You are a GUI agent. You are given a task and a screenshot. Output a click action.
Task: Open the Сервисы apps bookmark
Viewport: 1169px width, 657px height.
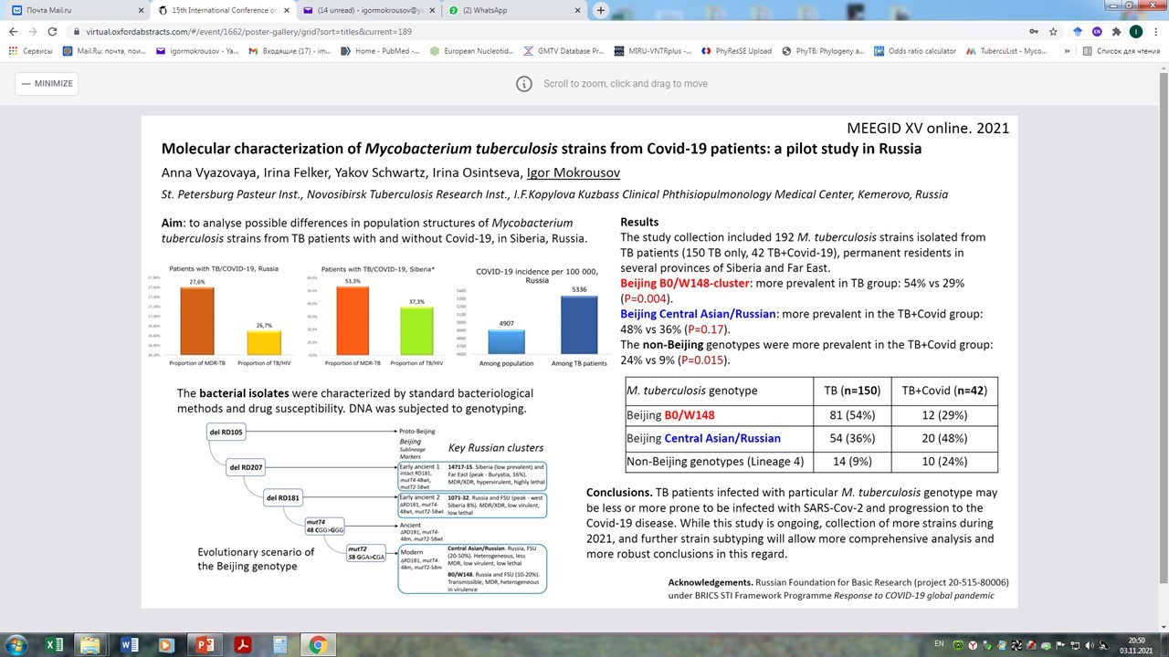pyautogui.click(x=31, y=51)
